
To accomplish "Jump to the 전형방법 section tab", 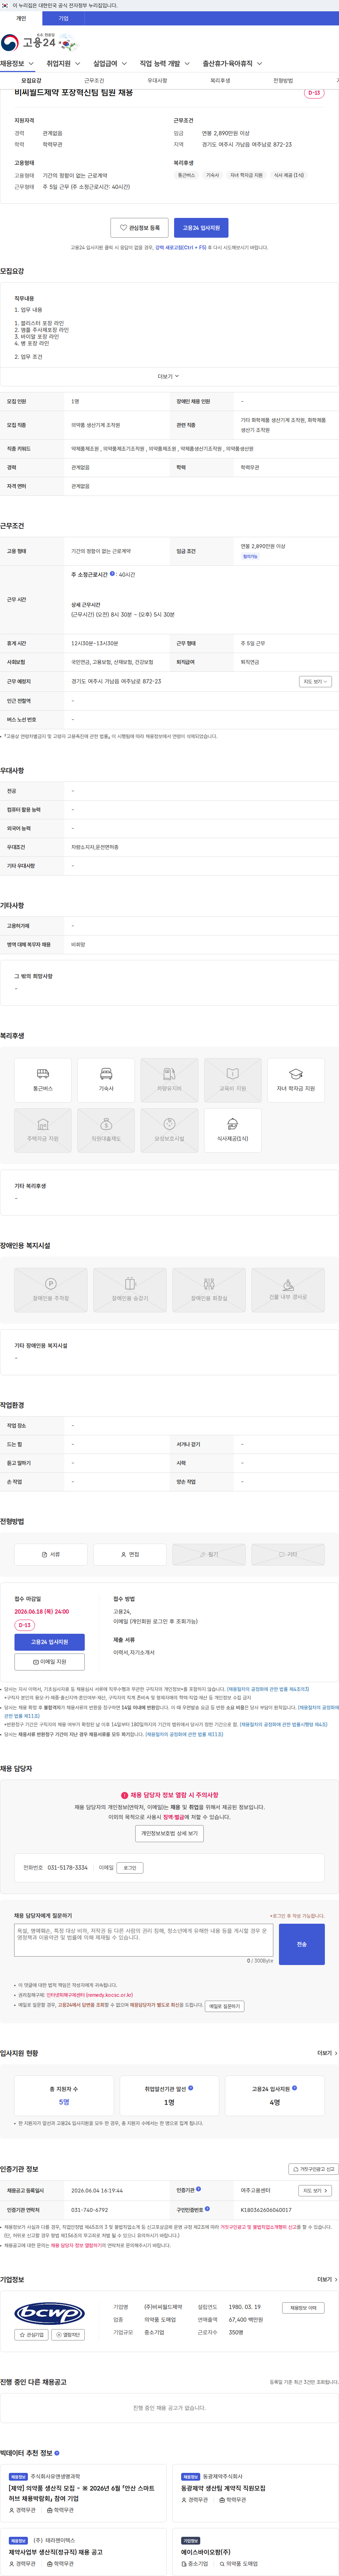I will point(283,80).
